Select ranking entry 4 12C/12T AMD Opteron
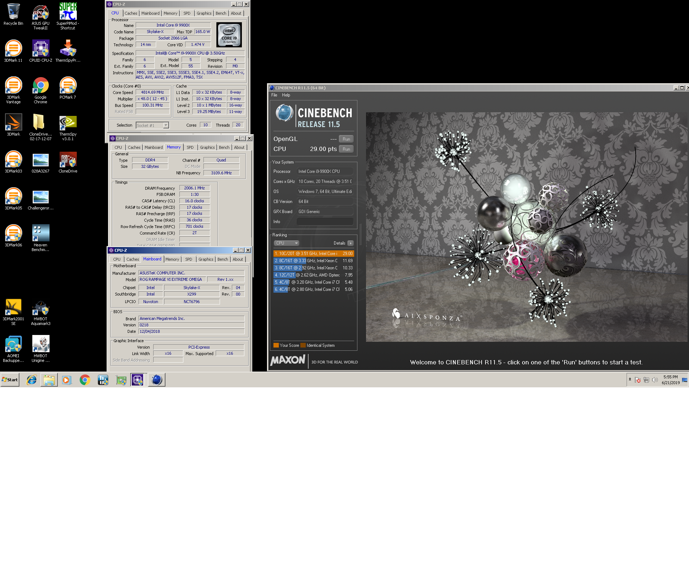 [314, 275]
